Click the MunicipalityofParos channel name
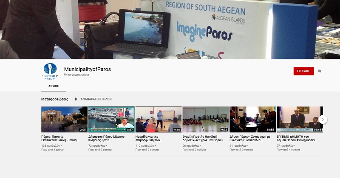This screenshot has width=340, height=178. tap(87, 69)
